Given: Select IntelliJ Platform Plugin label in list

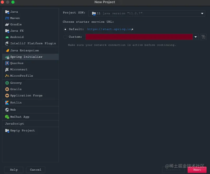Looking at the screenshot, I should pyautogui.click(x=33, y=43).
